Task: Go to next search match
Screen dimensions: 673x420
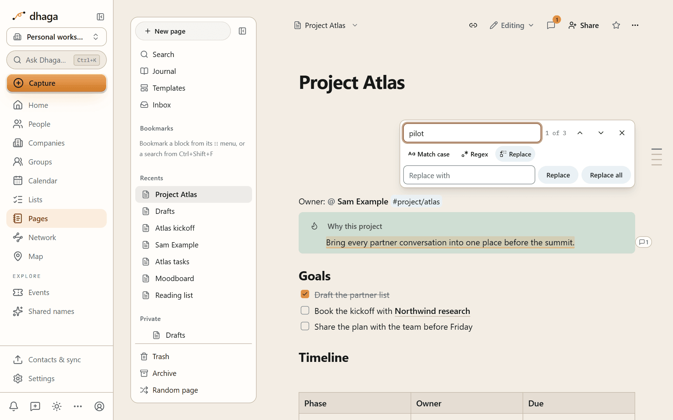Action: 601,133
